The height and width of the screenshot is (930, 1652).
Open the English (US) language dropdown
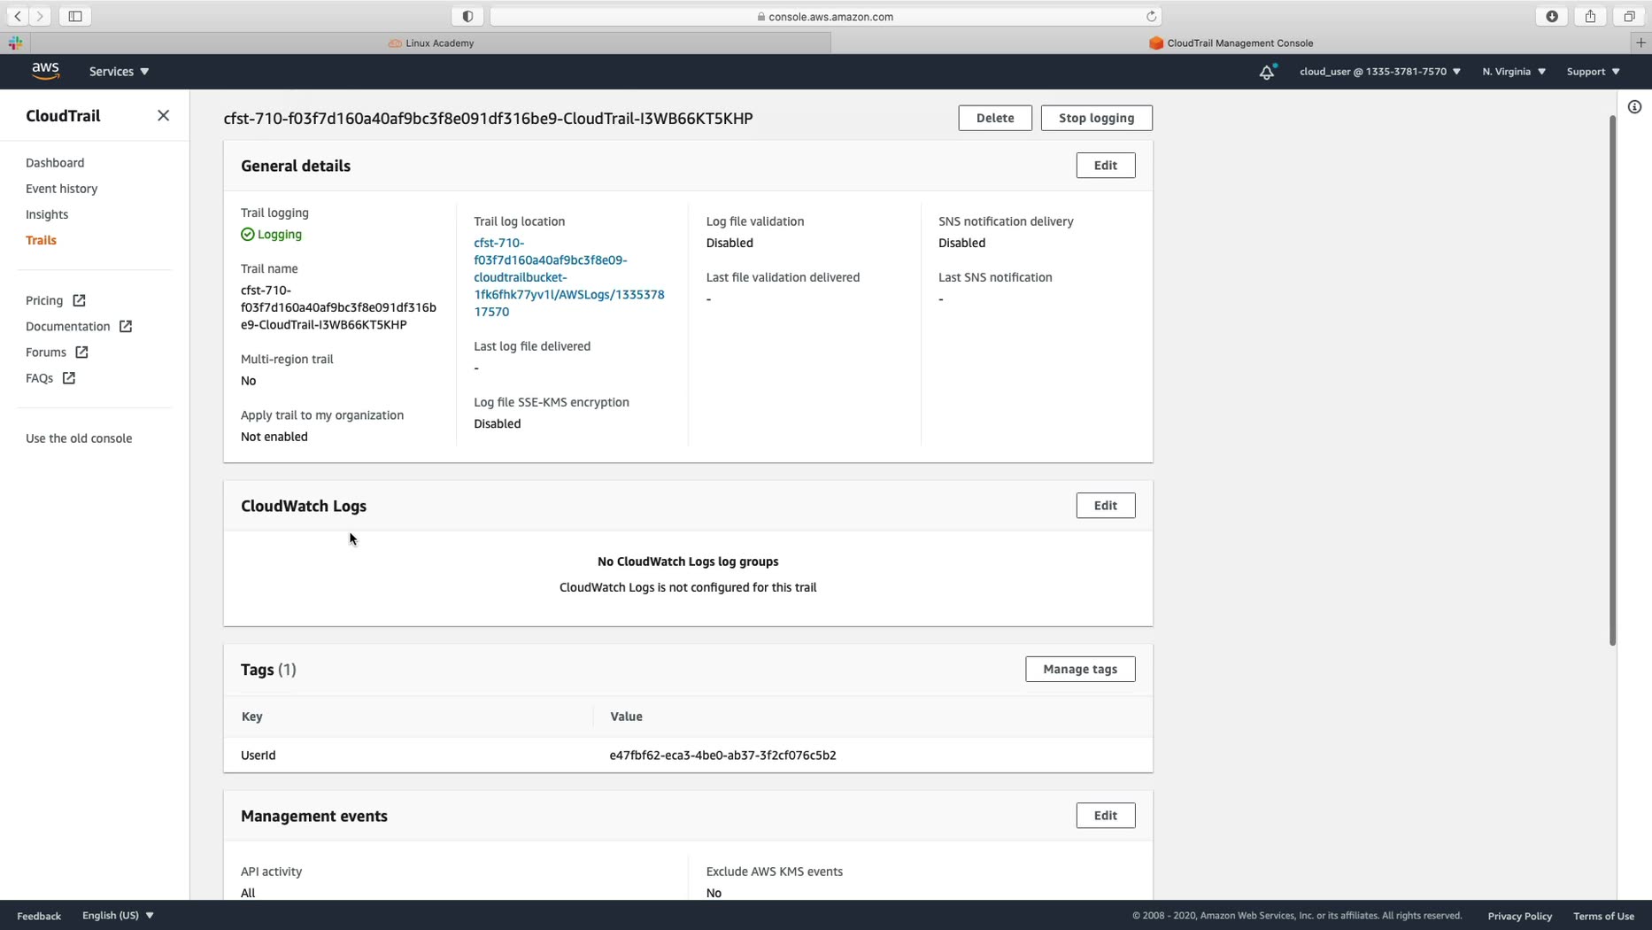point(118,915)
